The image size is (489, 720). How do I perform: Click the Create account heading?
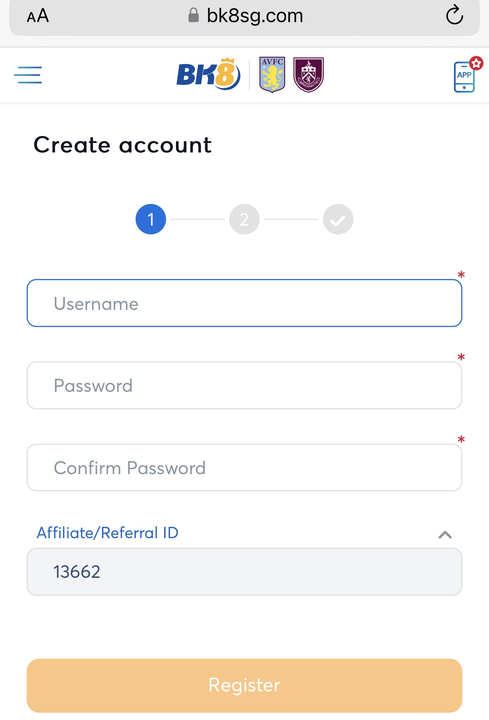tap(123, 145)
